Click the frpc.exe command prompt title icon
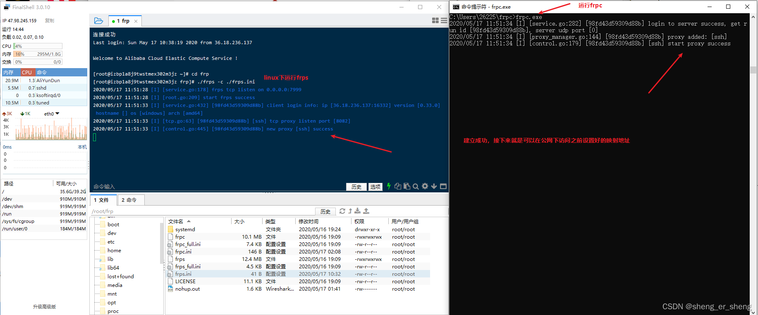 tap(456, 7)
